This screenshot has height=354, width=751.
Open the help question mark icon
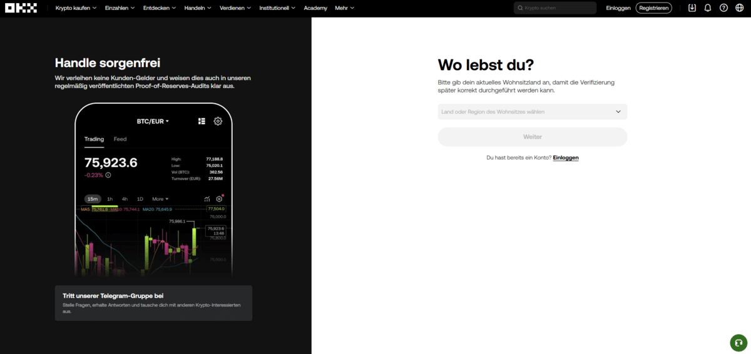pos(723,8)
